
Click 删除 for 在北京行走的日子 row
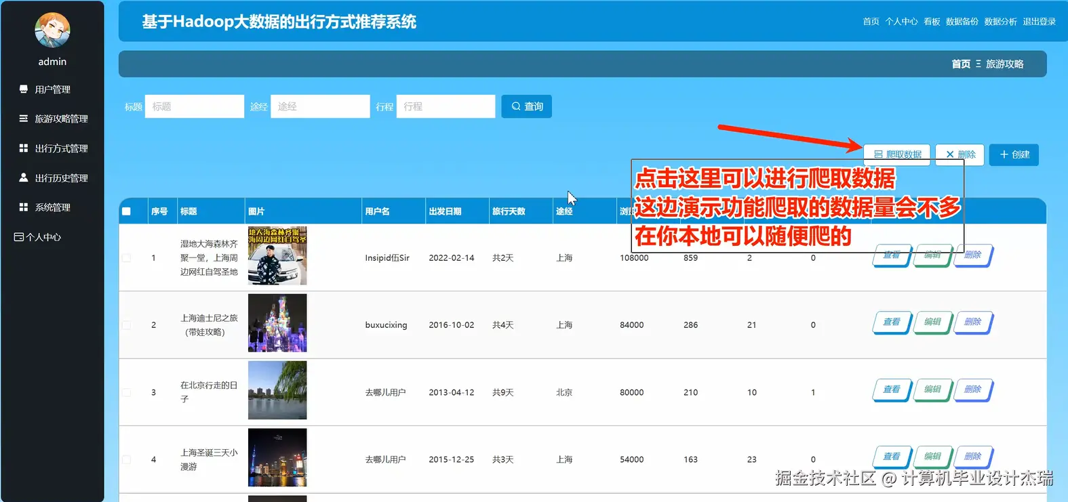tap(973, 390)
